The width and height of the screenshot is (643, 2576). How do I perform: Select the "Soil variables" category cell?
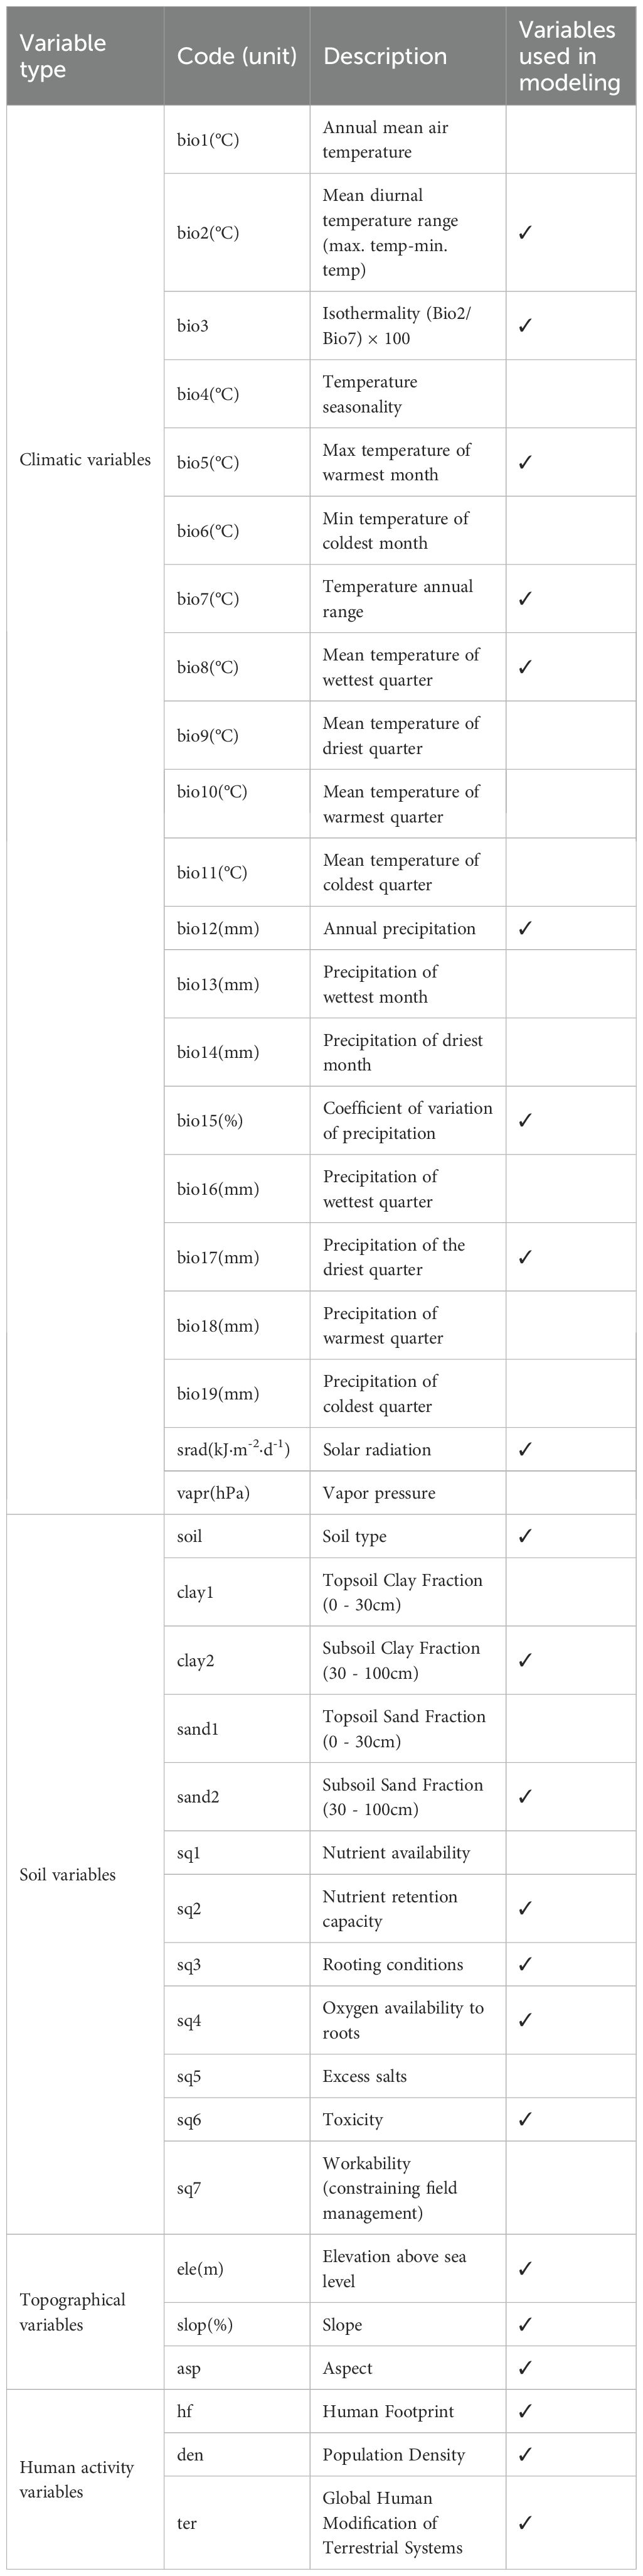coord(68,1874)
